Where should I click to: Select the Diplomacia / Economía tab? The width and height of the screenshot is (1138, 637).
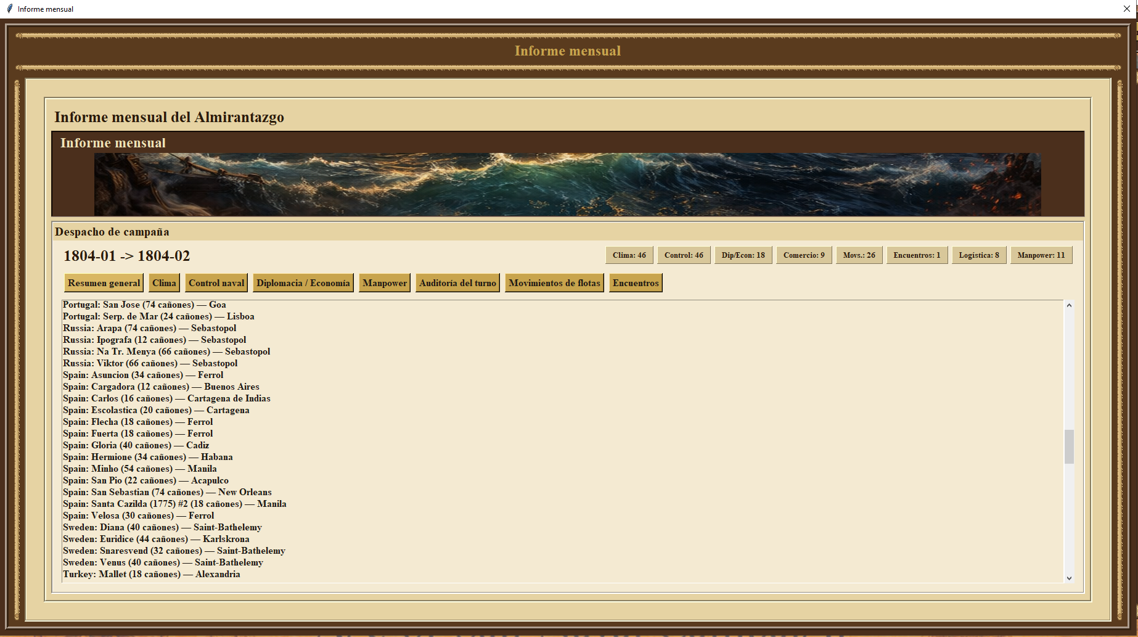pyautogui.click(x=303, y=283)
